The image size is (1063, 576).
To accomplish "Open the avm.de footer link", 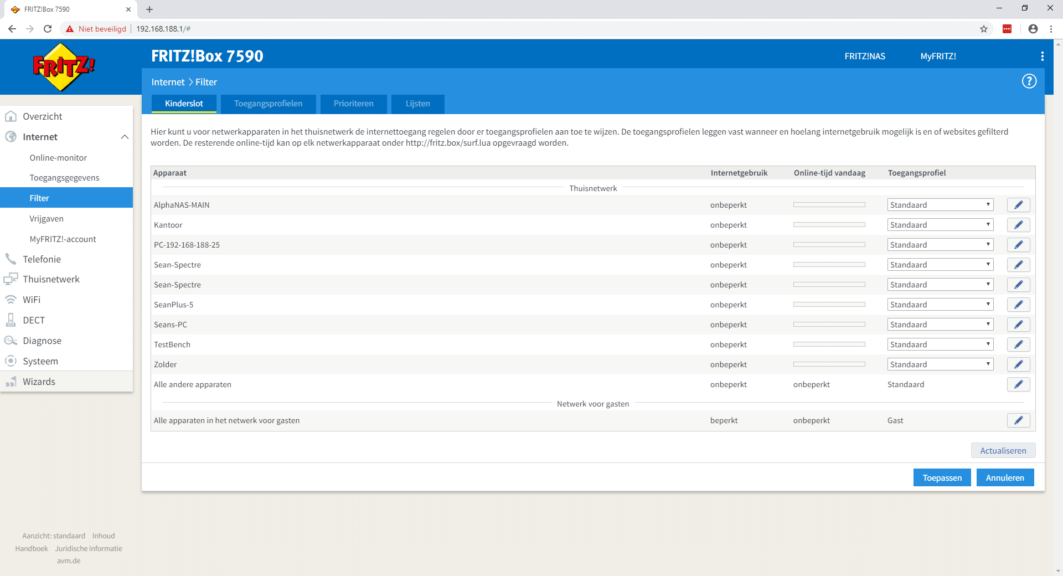I will (69, 560).
